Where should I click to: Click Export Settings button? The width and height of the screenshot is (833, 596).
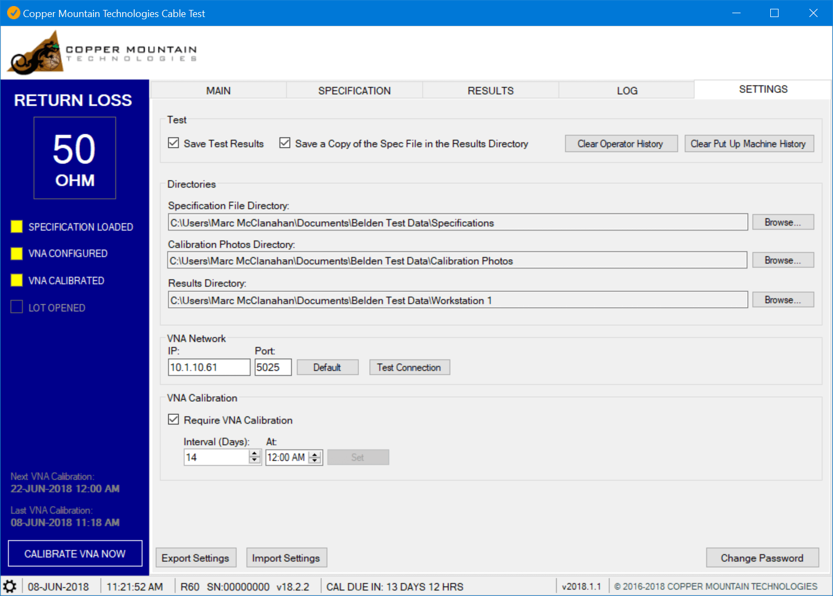196,558
